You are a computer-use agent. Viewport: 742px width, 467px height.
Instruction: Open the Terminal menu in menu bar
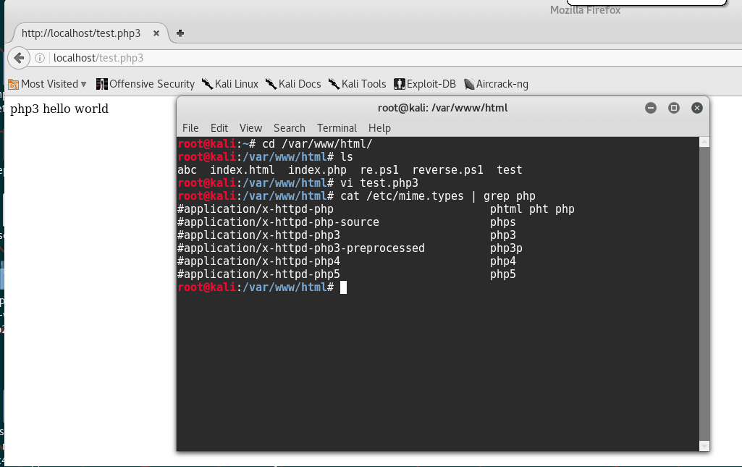point(337,128)
